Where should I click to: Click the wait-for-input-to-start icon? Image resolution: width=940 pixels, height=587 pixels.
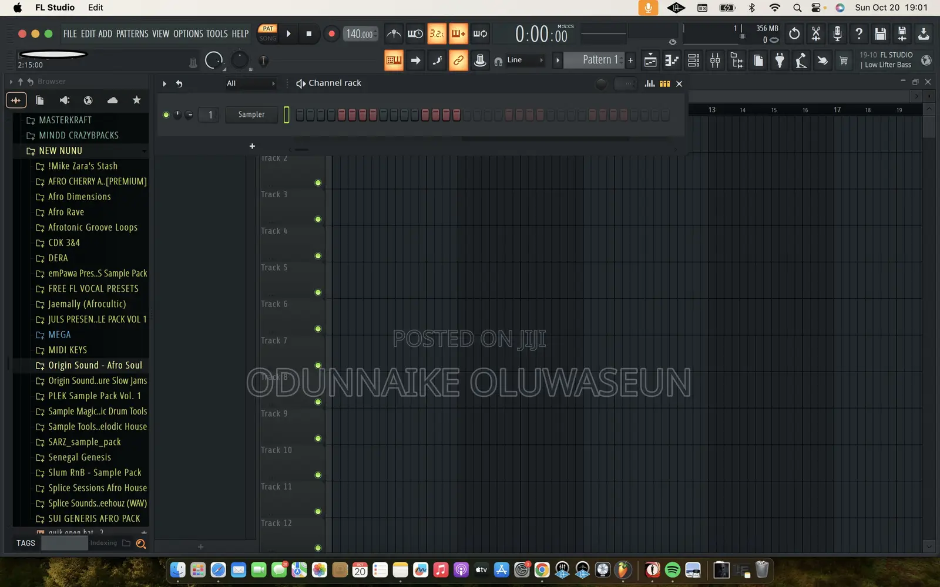click(415, 33)
